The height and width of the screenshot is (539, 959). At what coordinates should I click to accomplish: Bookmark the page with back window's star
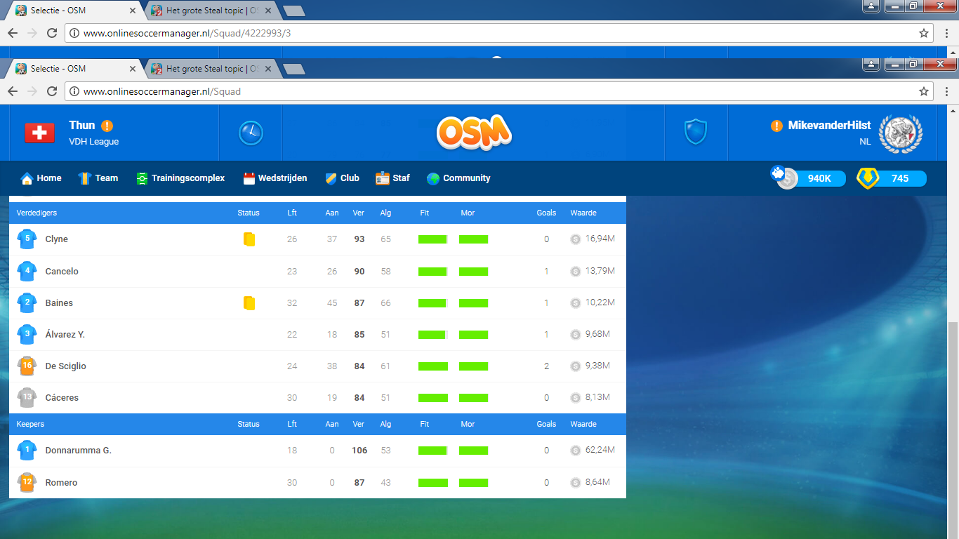pyautogui.click(x=924, y=33)
